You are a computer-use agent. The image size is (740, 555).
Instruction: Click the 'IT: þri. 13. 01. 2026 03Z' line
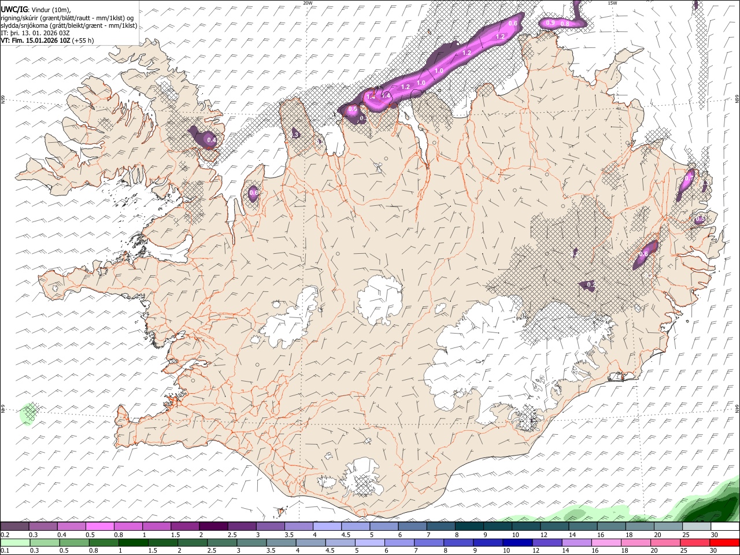tap(35, 33)
